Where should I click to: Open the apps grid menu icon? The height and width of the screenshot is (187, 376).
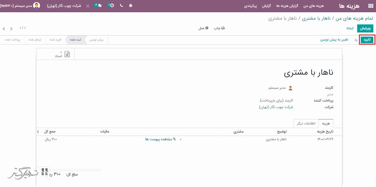click(370, 6)
